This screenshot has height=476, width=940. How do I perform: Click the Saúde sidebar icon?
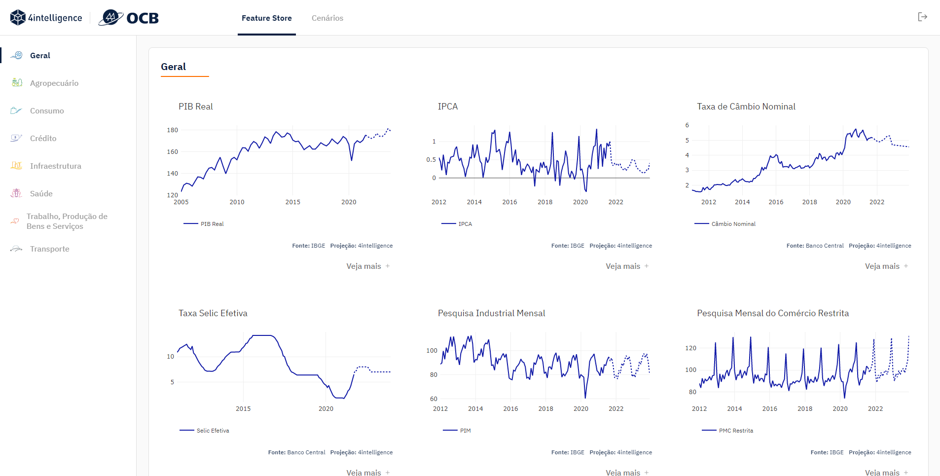click(17, 193)
